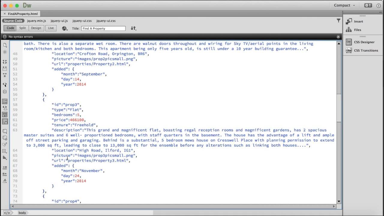Click the "id":"prop4" code line
This screenshot has width=384, height=216.
coord(67,201)
